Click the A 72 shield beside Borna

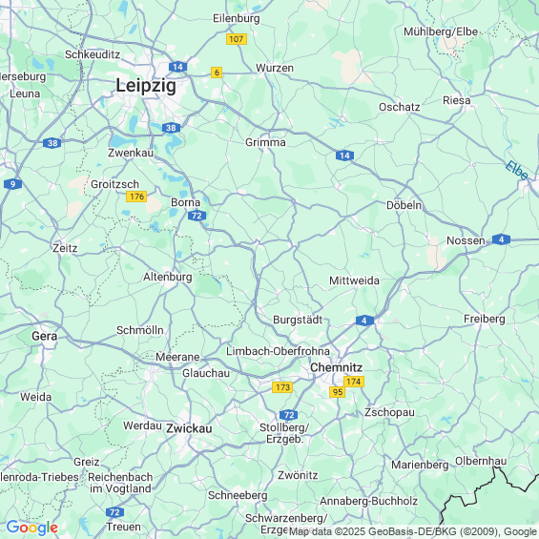[197, 216]
